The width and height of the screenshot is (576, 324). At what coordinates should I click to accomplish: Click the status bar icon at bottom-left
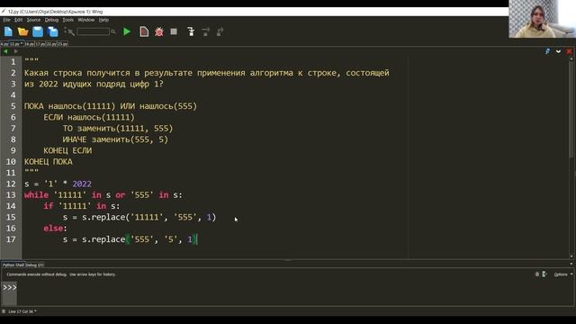coord(4,311)
